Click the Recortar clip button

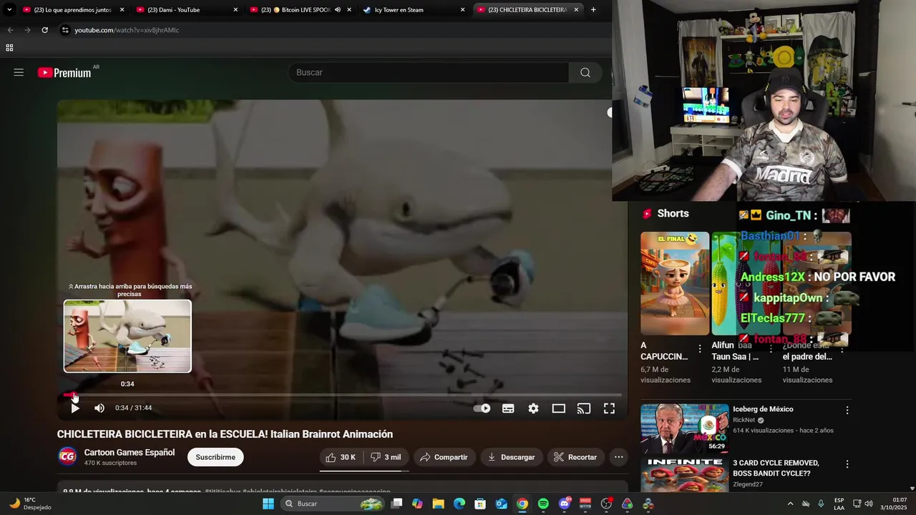pyautogui.click(x=575, y=457)
